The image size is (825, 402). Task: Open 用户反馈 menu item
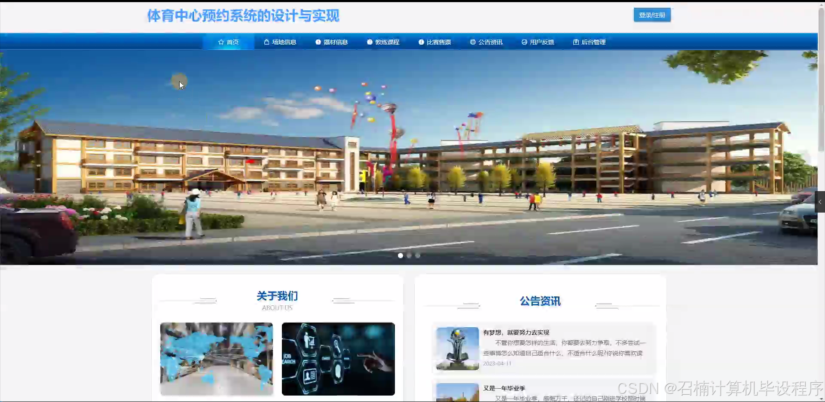click(538, 42)
